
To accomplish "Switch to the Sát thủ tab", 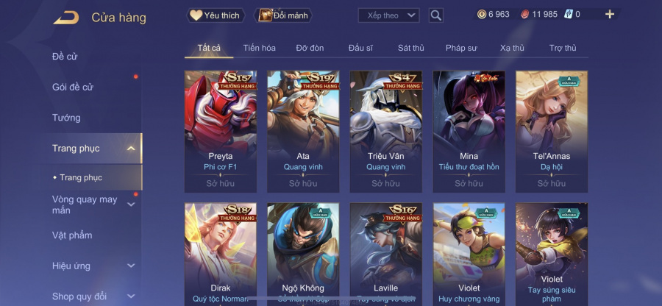I will coord(410,48).
